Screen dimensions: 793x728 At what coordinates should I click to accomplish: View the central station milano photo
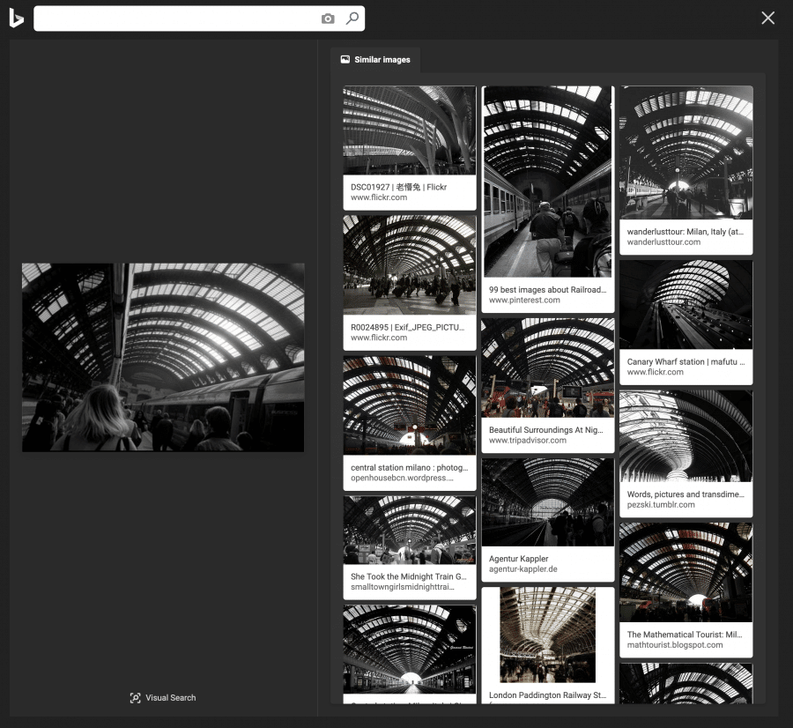(x=409, y=405)
